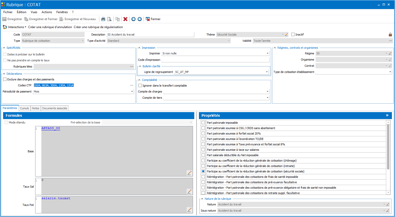395x217 pixels.
Task: Click the red X delete icon
Action: (125, 19)
